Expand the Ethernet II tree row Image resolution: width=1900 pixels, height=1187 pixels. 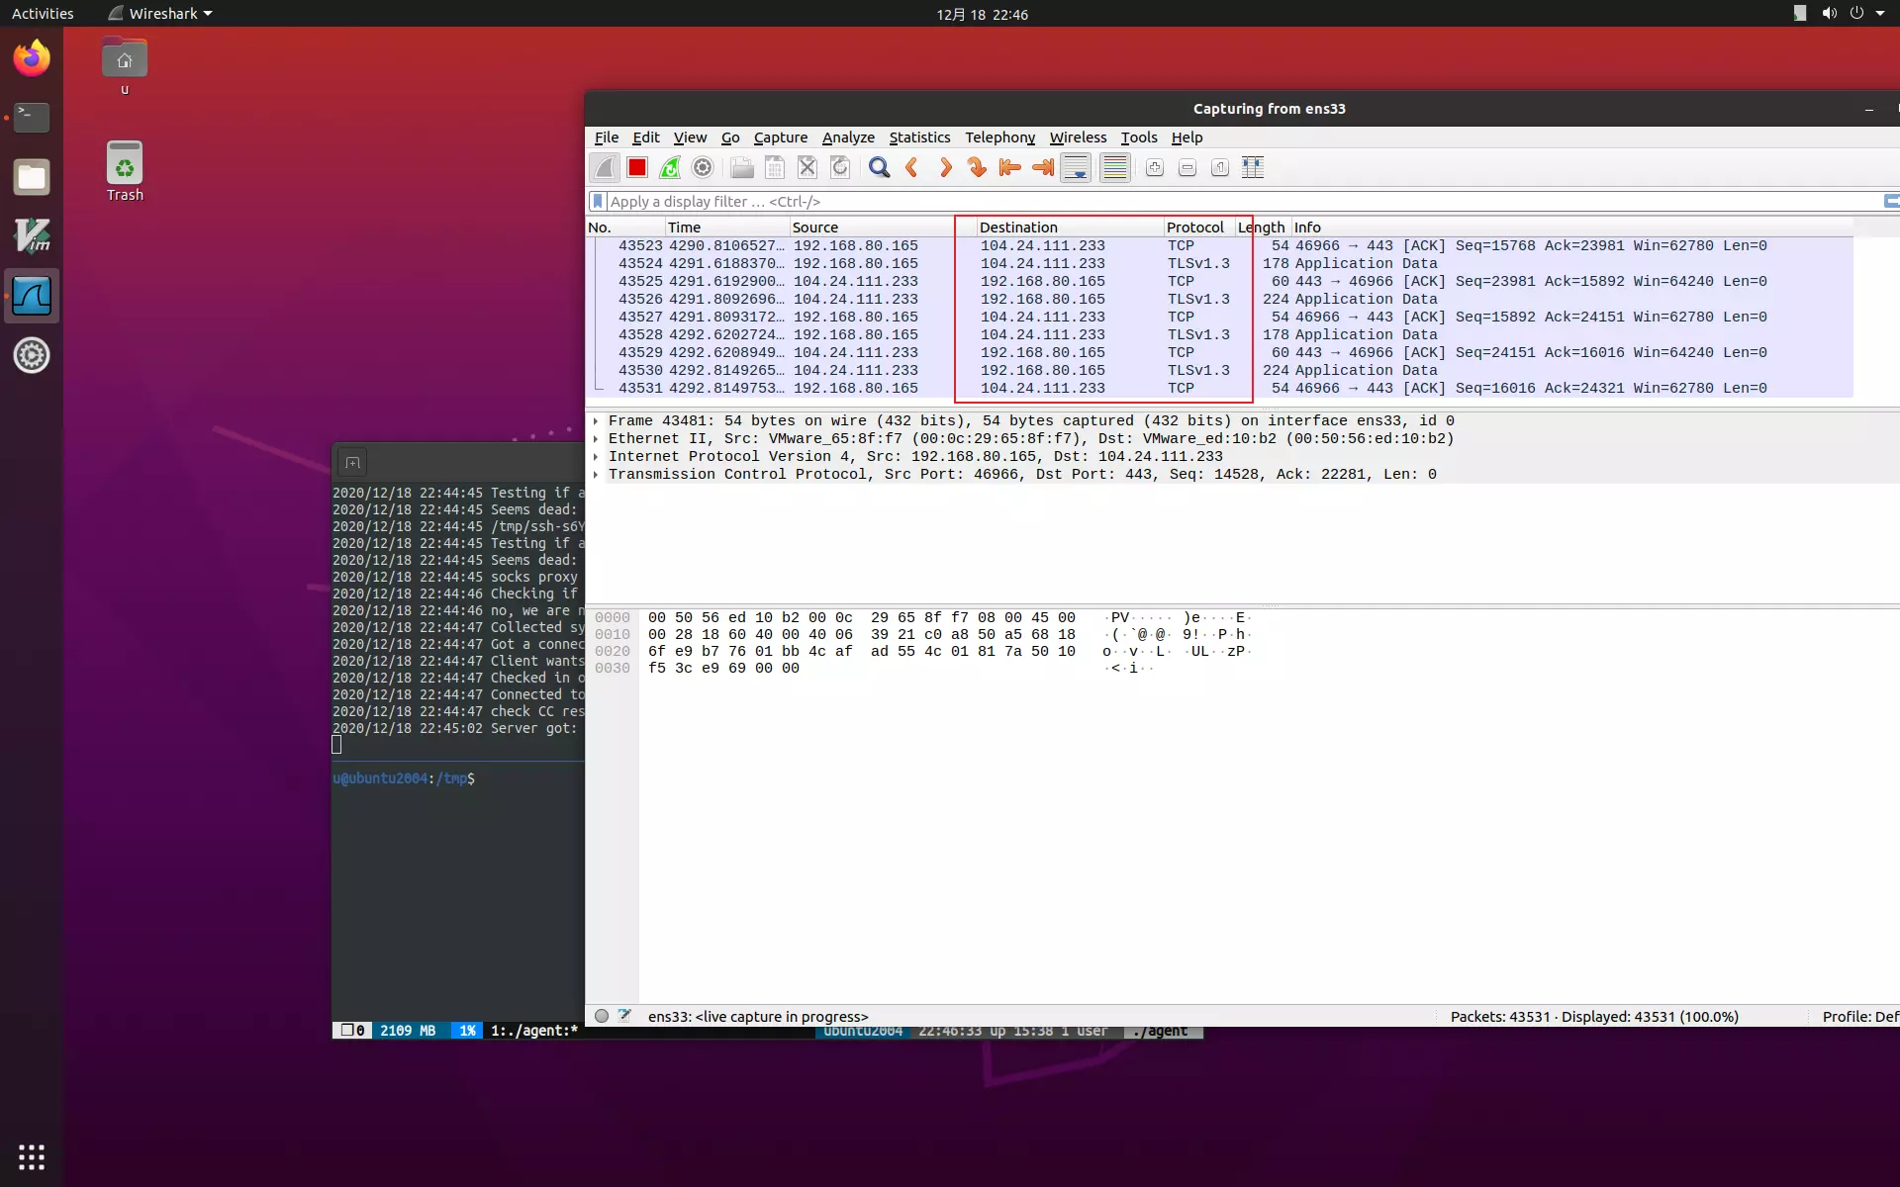click(596, 439)
